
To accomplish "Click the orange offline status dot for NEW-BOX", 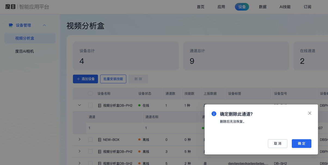I will pyautogui.click(x=139, y=139).
